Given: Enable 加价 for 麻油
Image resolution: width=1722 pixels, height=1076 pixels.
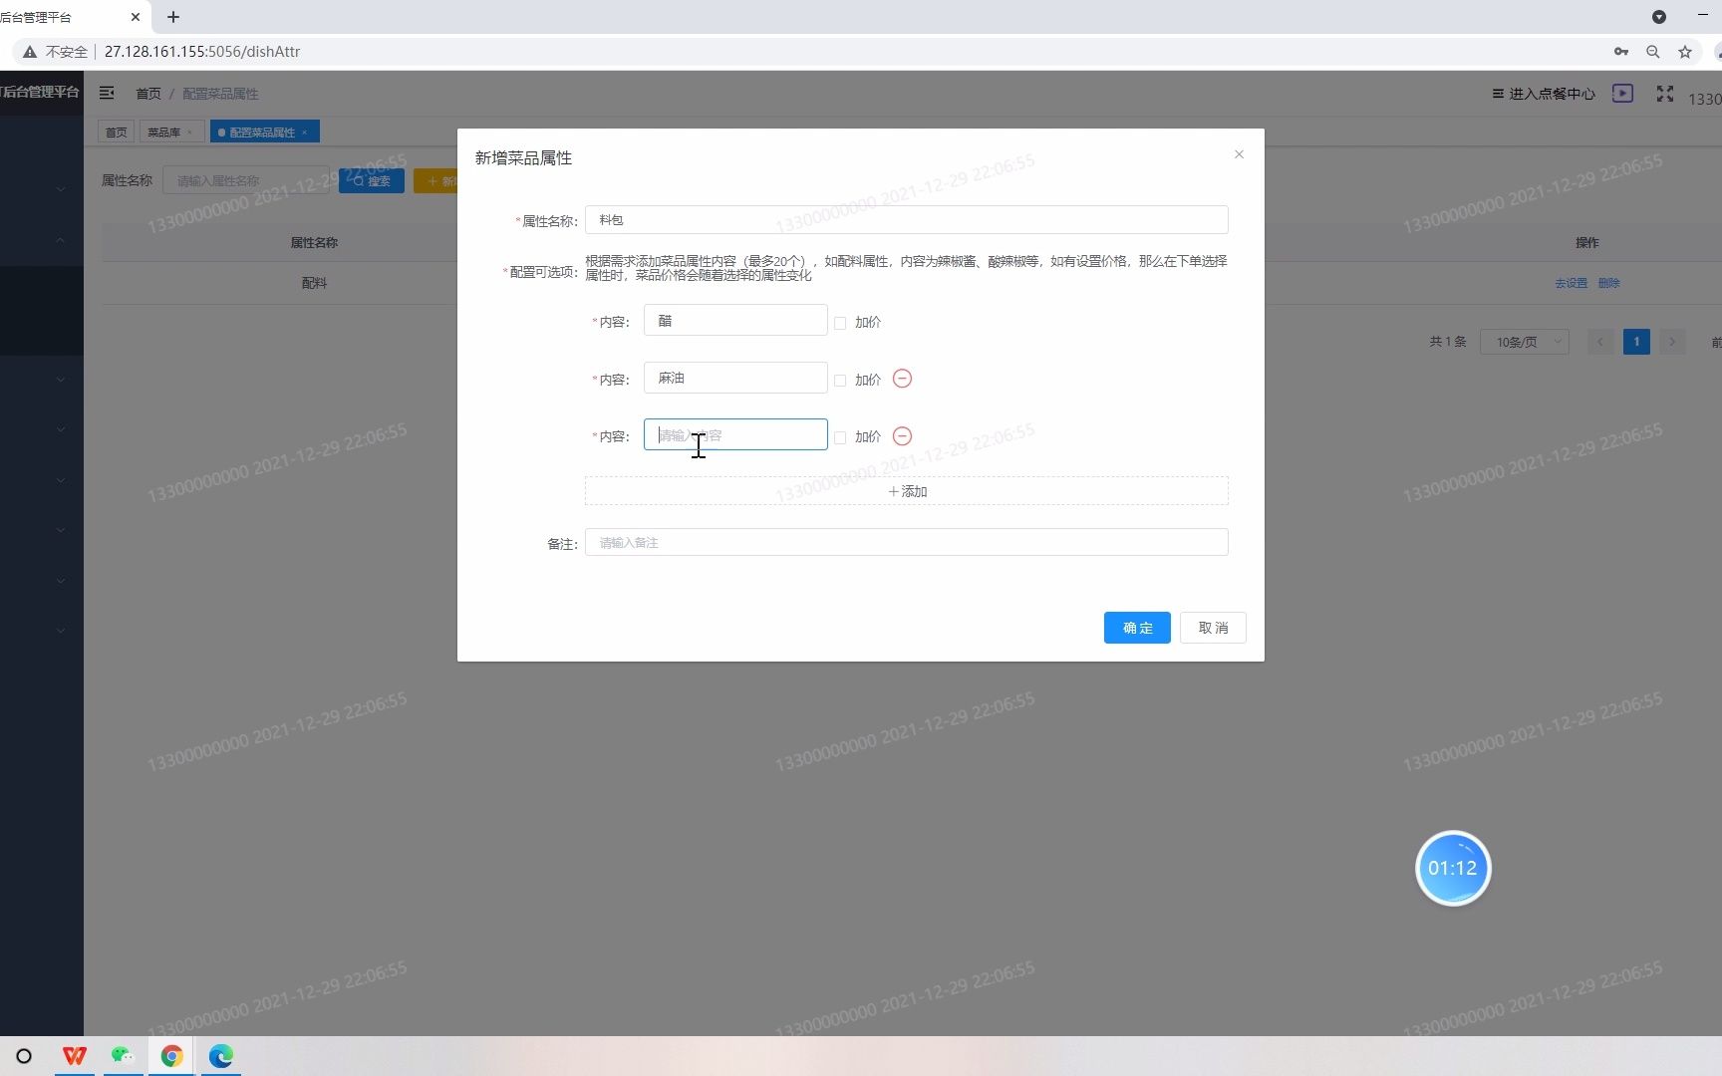Looking at the screenshot, I should pos(840,381).
